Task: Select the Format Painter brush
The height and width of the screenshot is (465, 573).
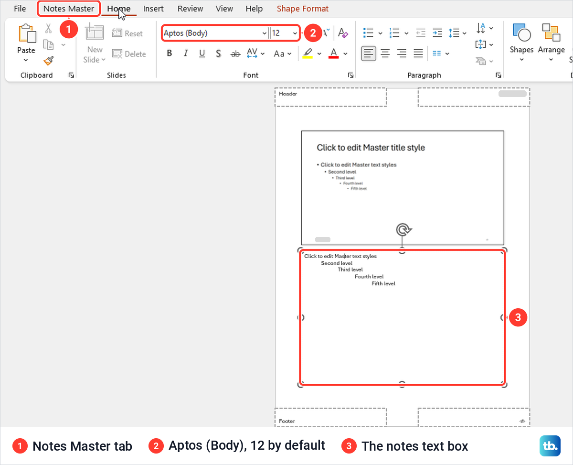Action: (48, 61)
